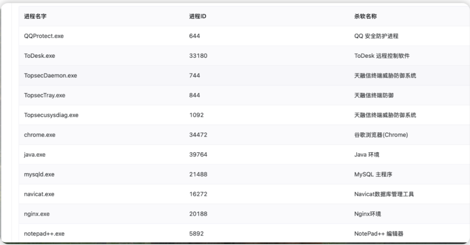Viewport: 470px width, 245px height.
Task: Click the 谷歌浏览器(Chrome) description
Action: coord(381,135)
